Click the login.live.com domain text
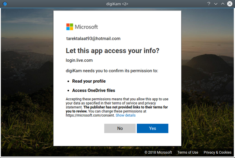 79,60
